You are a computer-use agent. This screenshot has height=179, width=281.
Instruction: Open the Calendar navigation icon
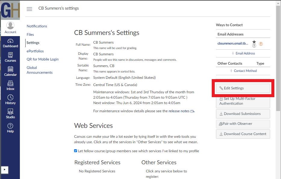click(10, 71)
